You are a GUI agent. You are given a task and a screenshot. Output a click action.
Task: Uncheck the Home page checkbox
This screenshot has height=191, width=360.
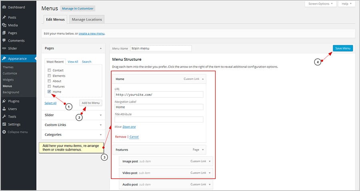click(49, 92)
